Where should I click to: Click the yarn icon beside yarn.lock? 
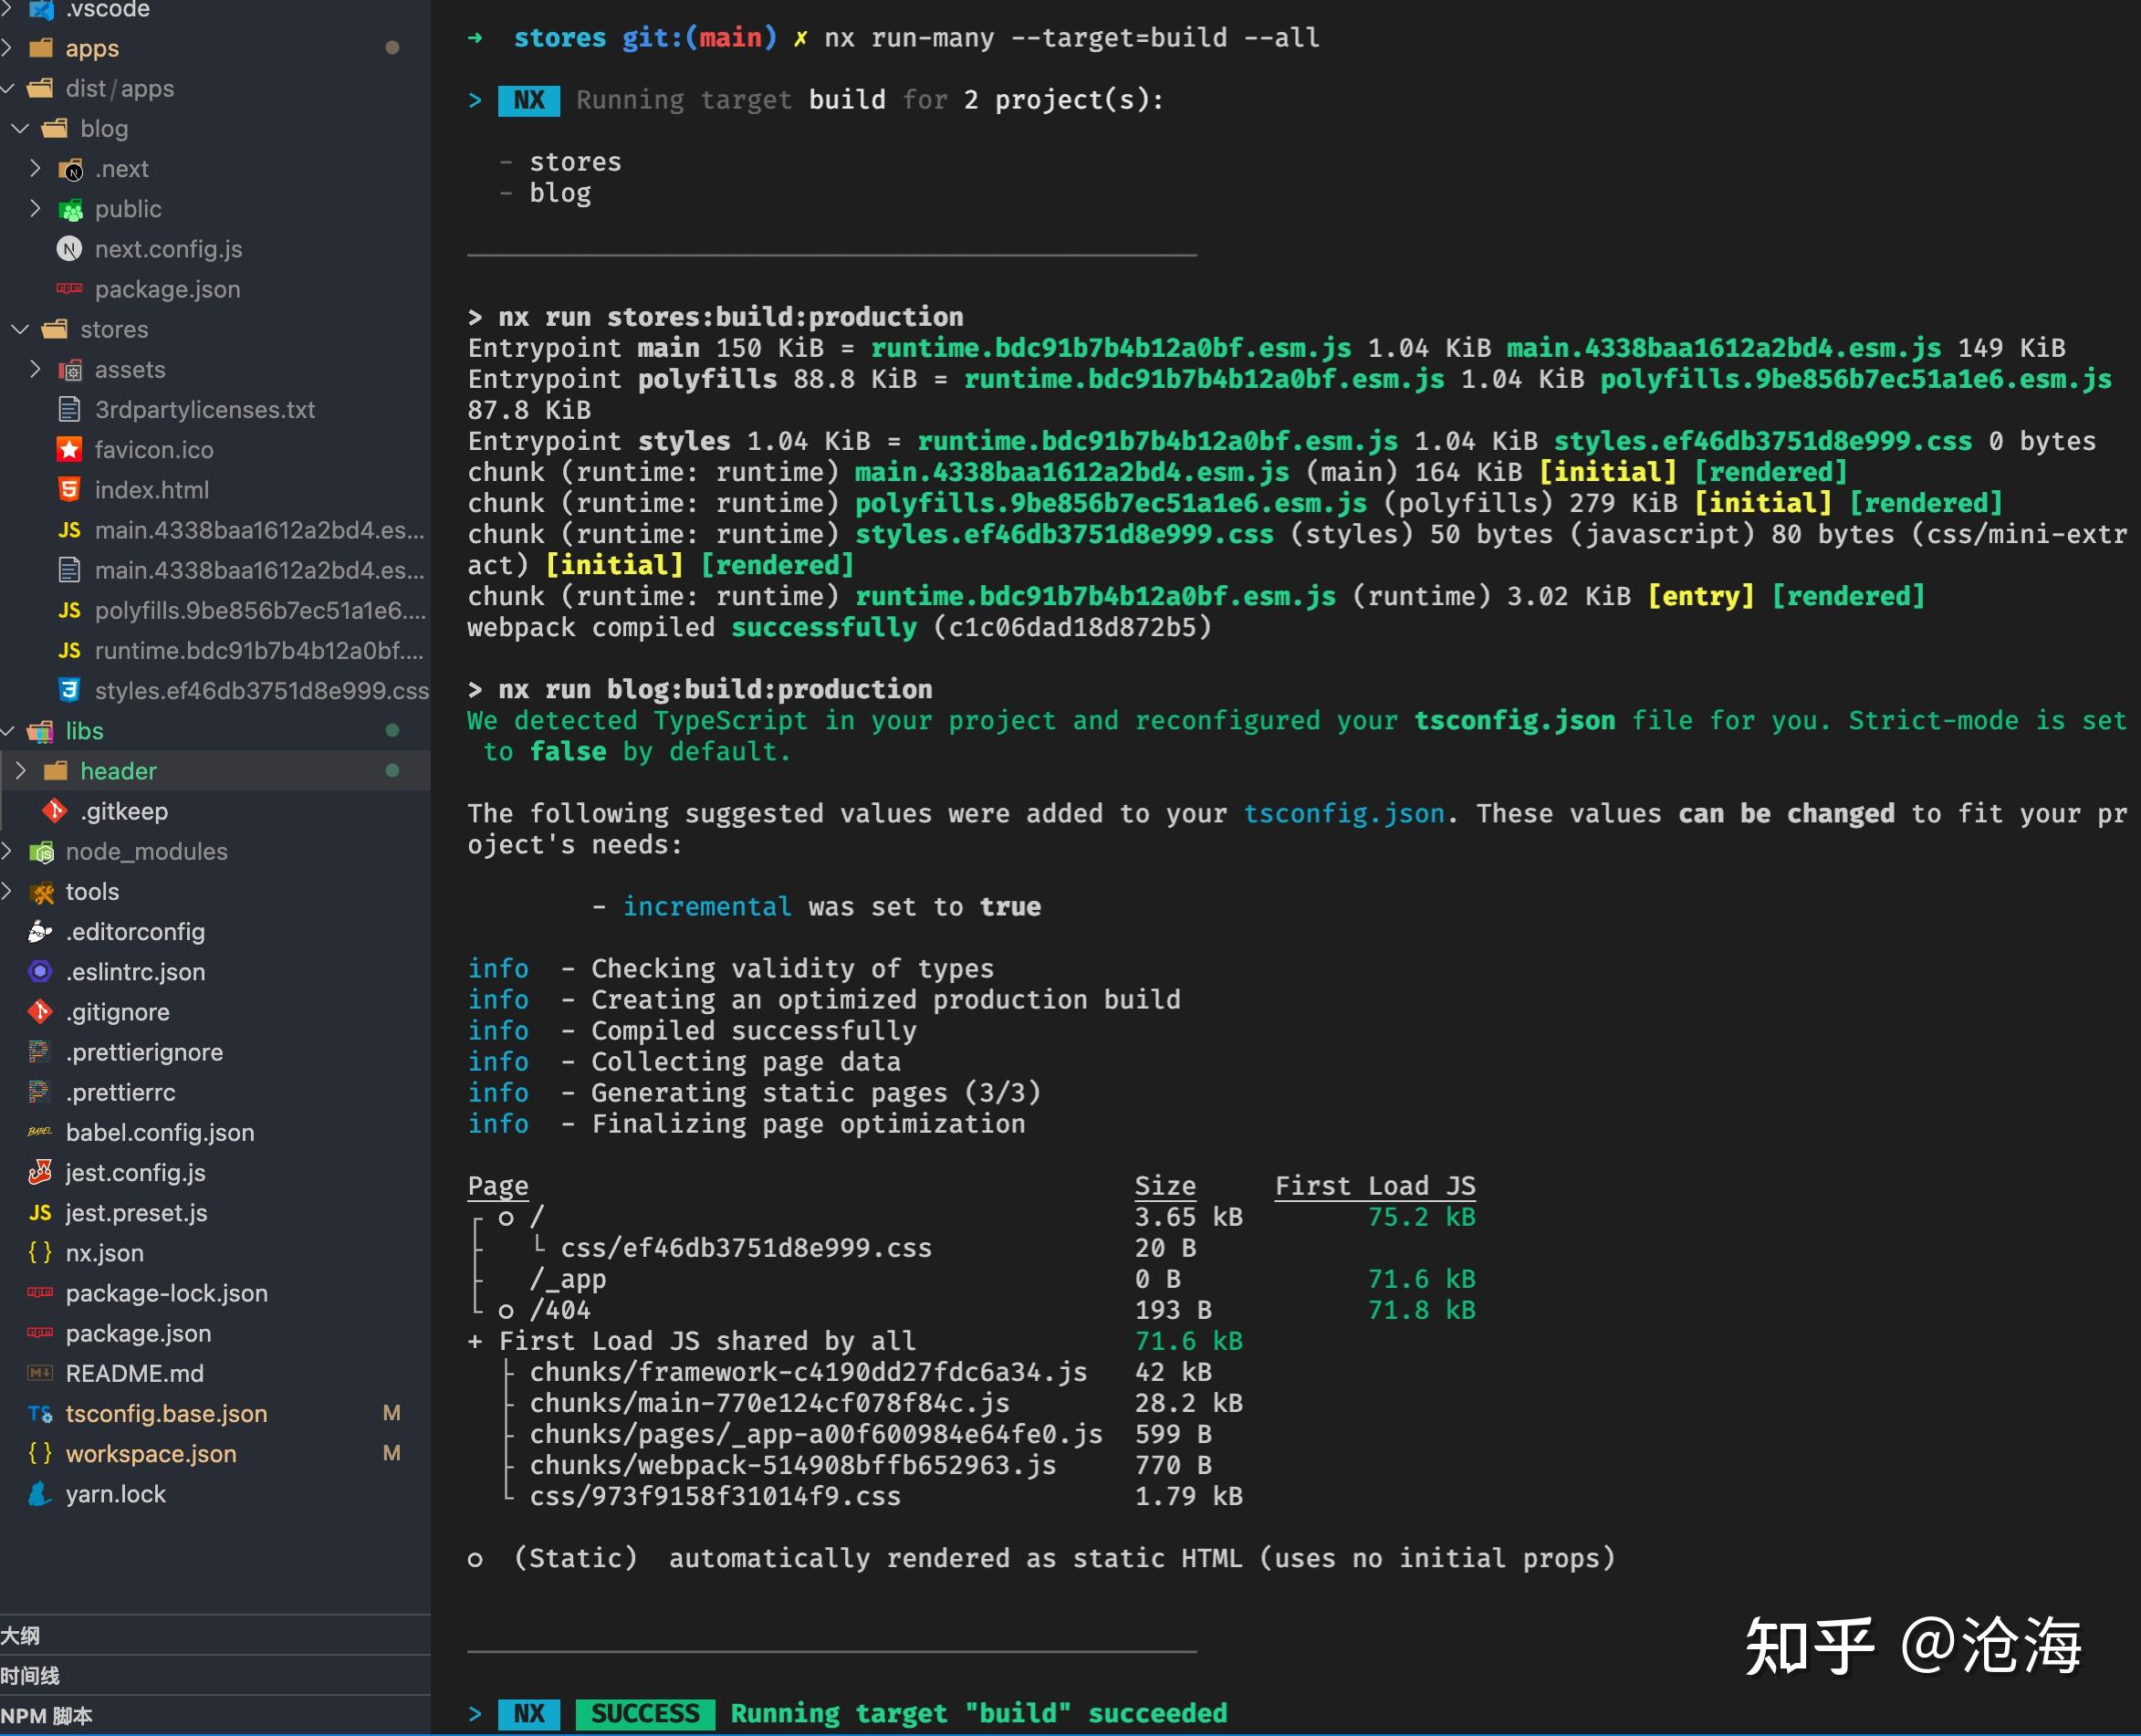click(x=40, y=1494)
